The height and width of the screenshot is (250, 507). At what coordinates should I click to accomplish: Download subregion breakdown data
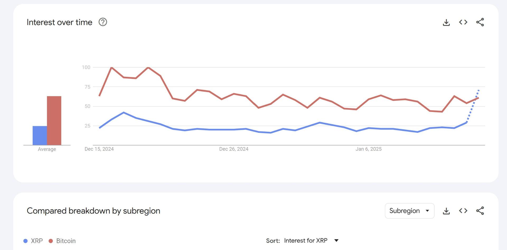[446, 211]
